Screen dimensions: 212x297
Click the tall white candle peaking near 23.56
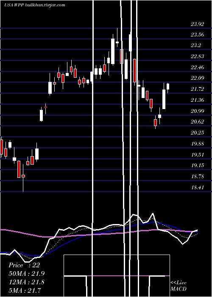point(113,51)
